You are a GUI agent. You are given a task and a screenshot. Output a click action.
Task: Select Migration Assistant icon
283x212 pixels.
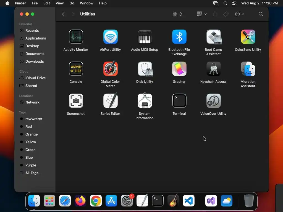tap(248, 69)
